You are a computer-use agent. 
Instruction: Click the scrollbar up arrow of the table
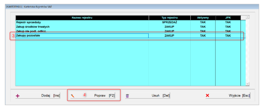point(247,17)
